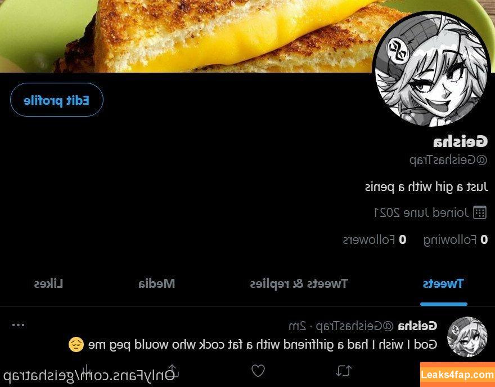Switch to the Tweets tab
Image resolution: width=495 pixels, height=387 pixels.
tap(443, 283)
